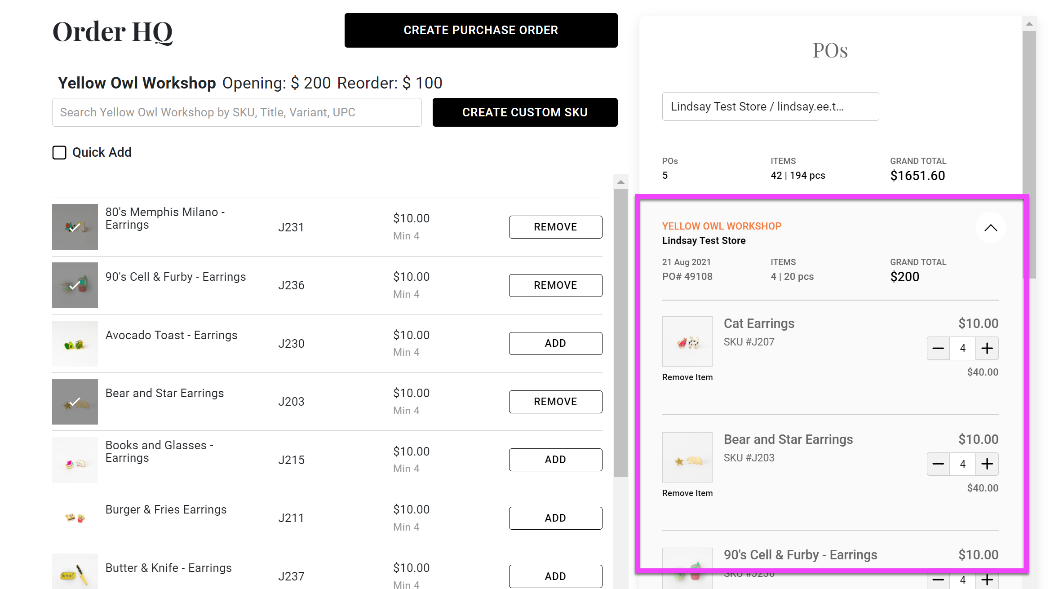Click plus for Bear and Star Earrings

987,464
